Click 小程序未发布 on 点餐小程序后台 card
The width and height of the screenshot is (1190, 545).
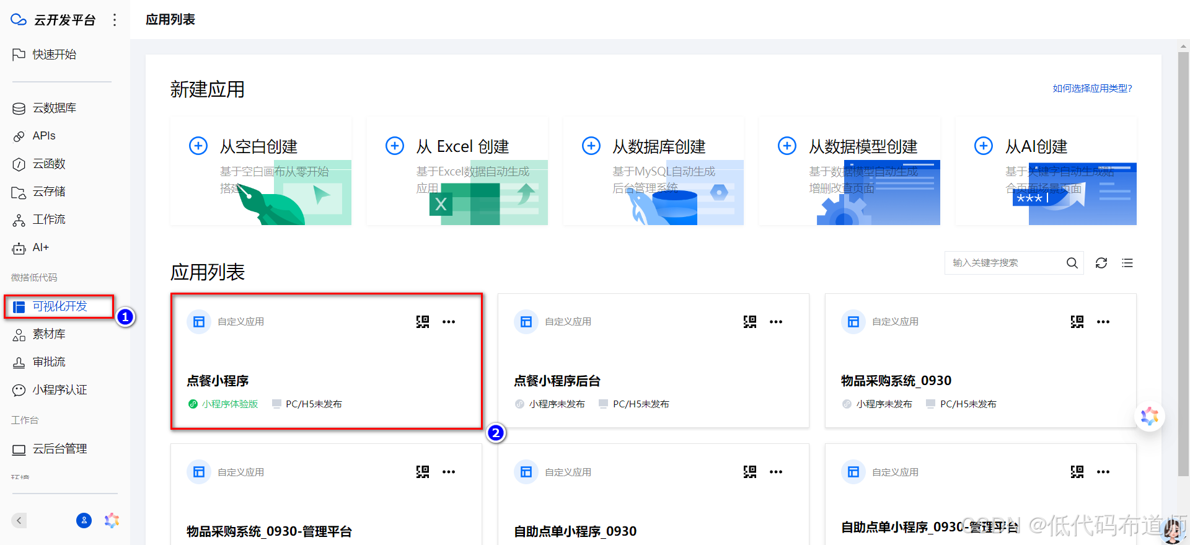550,404
